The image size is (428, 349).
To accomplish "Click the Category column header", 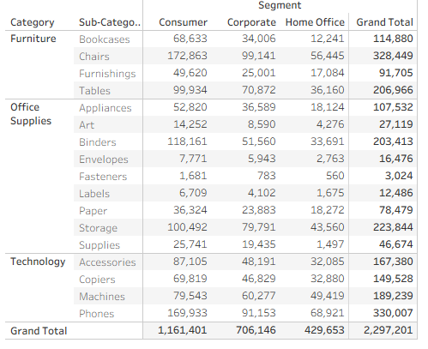I will tap(33, 22).
